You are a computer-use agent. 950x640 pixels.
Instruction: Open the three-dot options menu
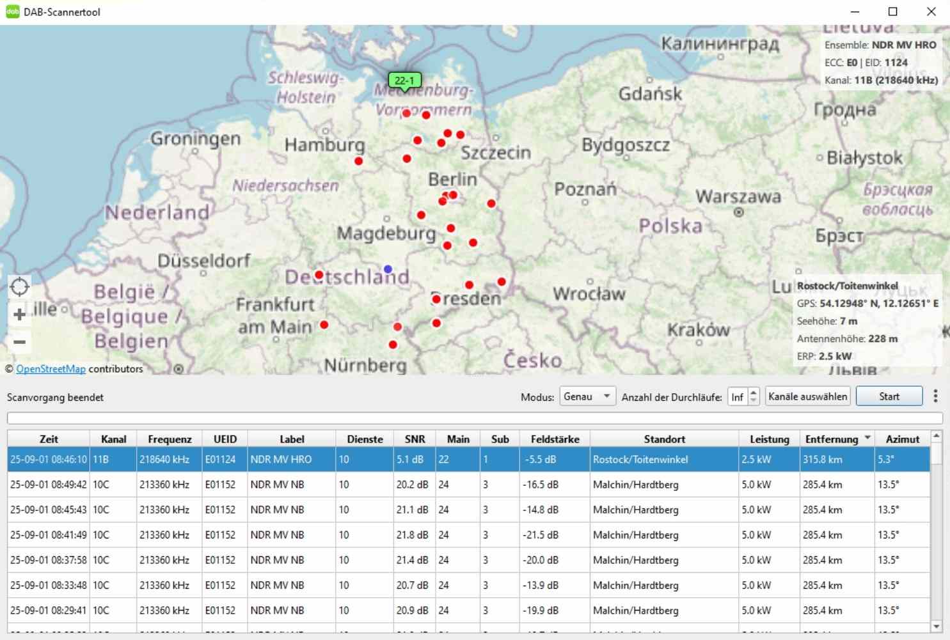(x=935, y=396)
